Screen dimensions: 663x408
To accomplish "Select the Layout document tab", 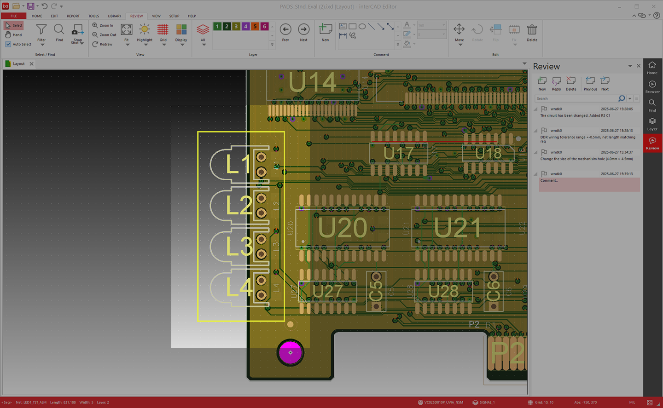I will tap(19, 64).
